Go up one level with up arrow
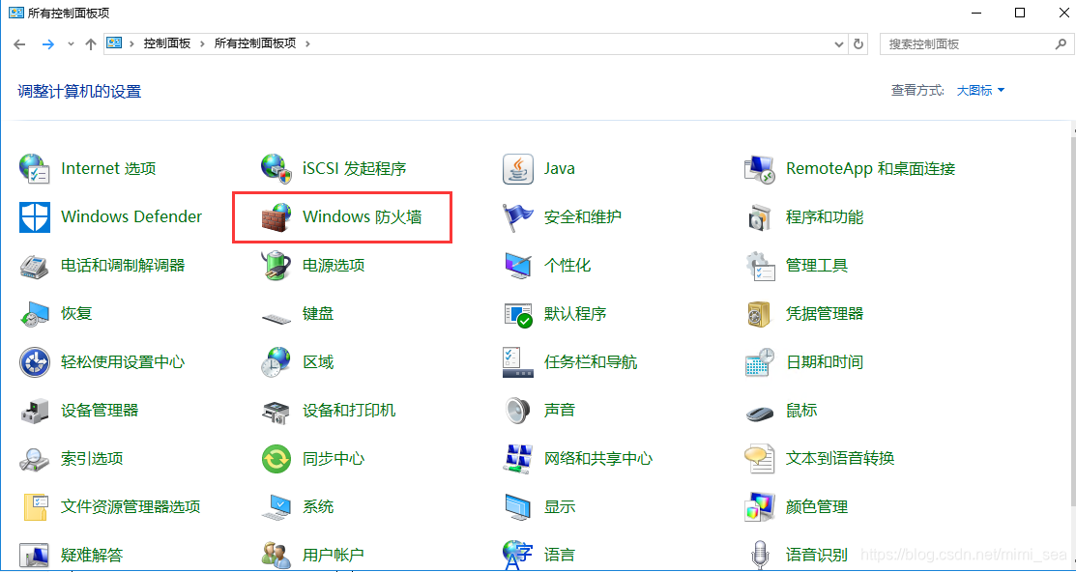The height and width of the screenshot is (572, 1076). click(x=90, y=43)
